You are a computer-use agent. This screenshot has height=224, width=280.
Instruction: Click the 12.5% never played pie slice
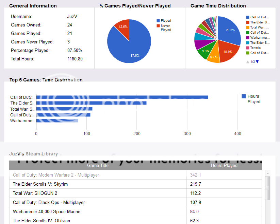click(122, 26)
